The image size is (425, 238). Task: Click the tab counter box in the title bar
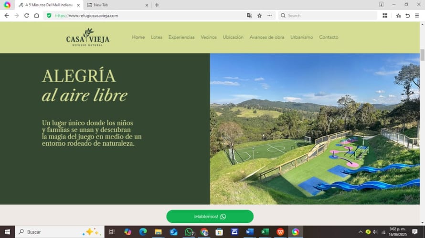click(382, 5)
